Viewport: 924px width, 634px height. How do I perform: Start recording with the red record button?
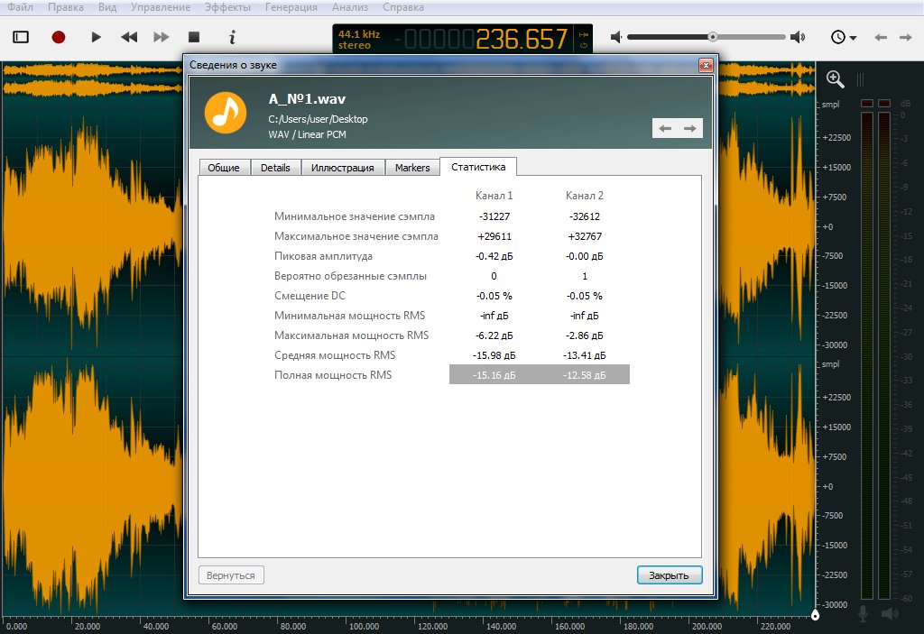point(59,37)
